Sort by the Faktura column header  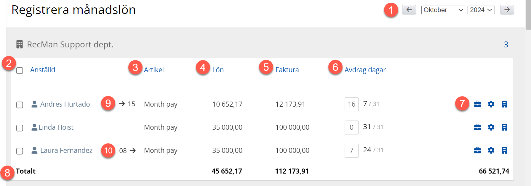(287, 70)
